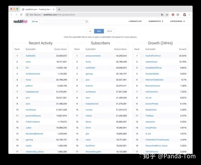Open the SFW filter dropdown

[x=35, y=22]
